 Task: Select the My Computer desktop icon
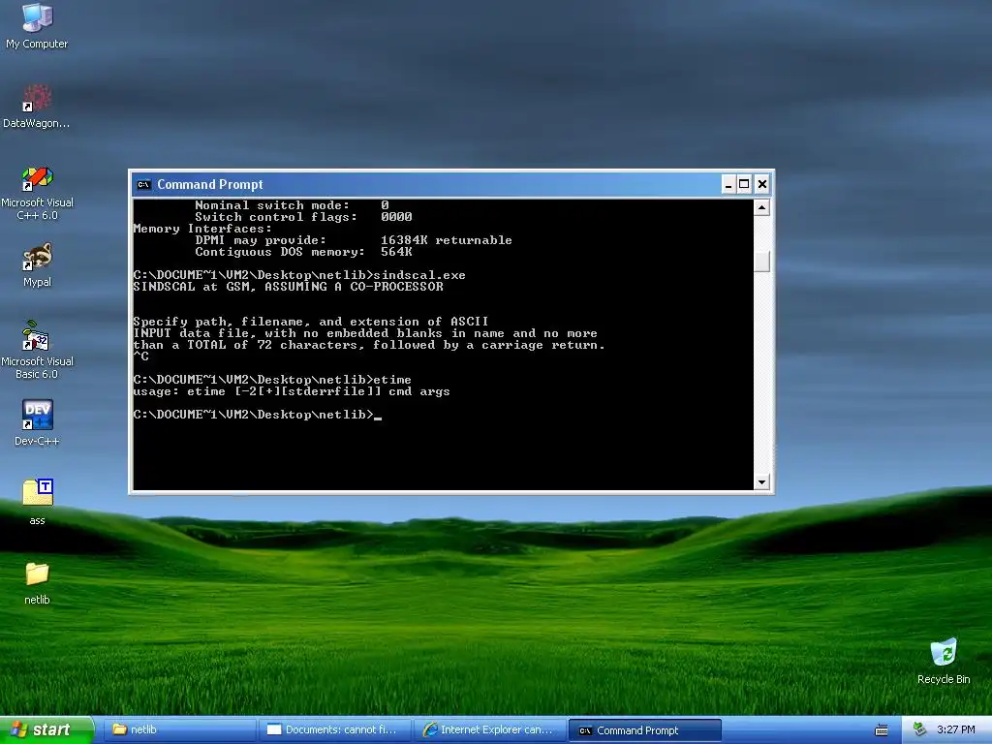coord(37,26)
